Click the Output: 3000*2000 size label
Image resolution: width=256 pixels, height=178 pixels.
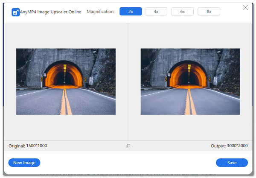click(229, 146)
